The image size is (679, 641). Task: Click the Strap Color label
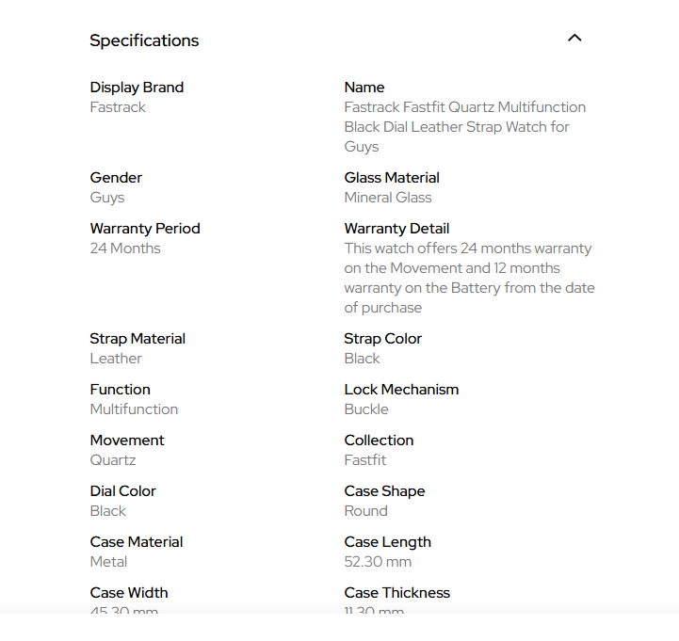[x=383, y=339]
